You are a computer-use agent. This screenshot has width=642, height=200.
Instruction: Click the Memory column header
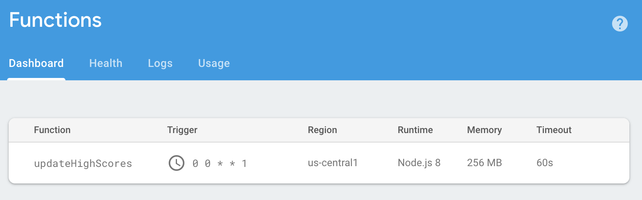pyautogui.click(x=484, y=130)
